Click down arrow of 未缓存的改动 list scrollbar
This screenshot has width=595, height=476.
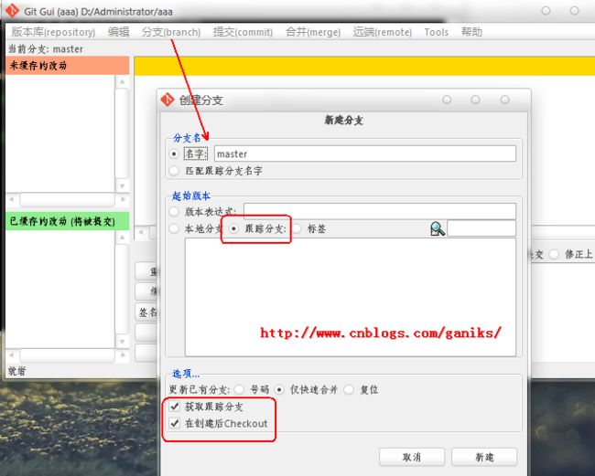coord(122,186)
